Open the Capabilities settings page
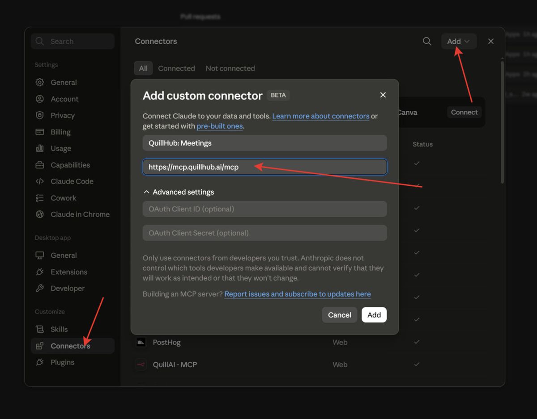This screenshot has width=537, height=419. (72, 165)
